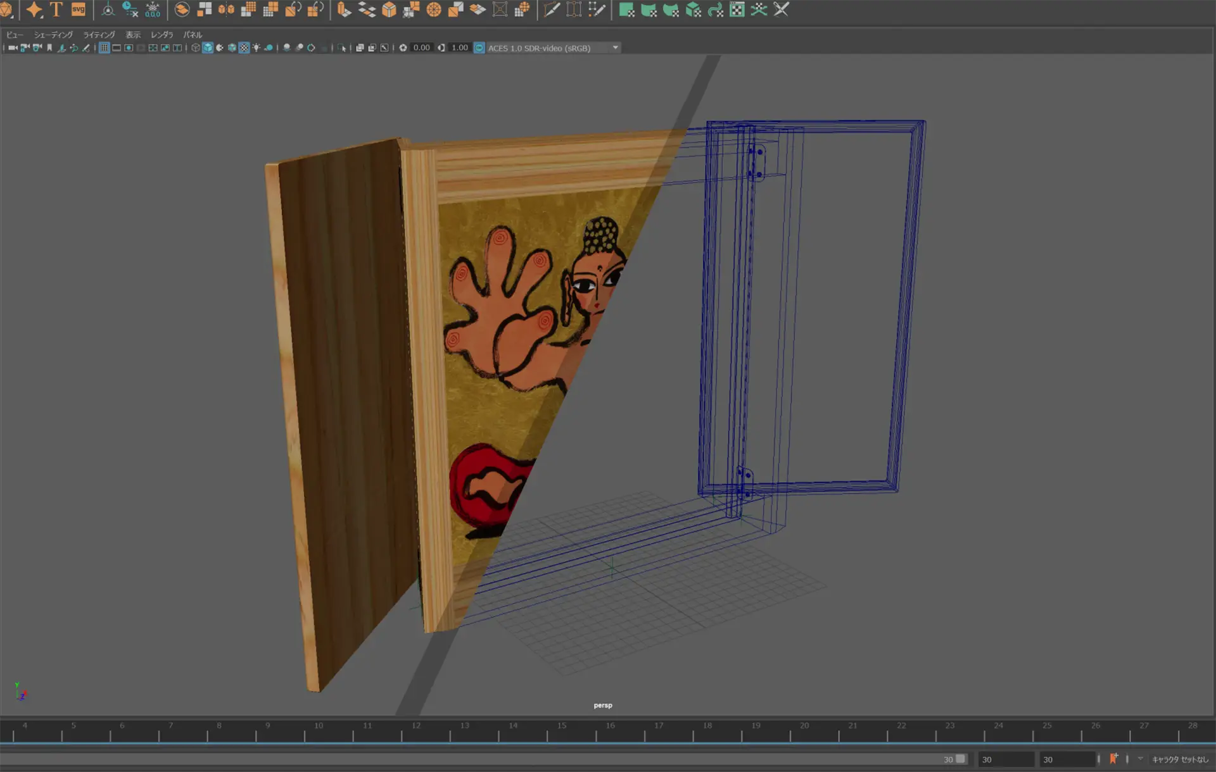Click the exposure value field 0.00

421,47
